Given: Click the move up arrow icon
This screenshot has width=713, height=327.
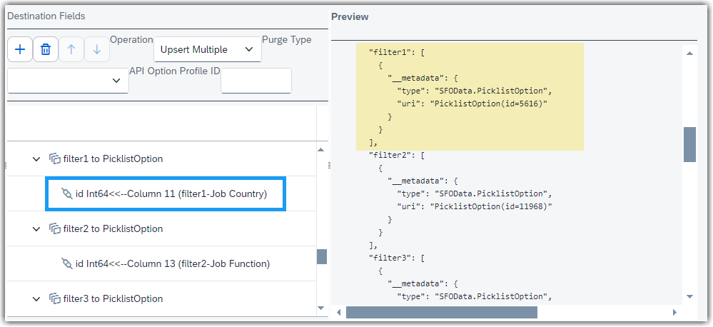Looking at the screenshot, I should [71, 49].
